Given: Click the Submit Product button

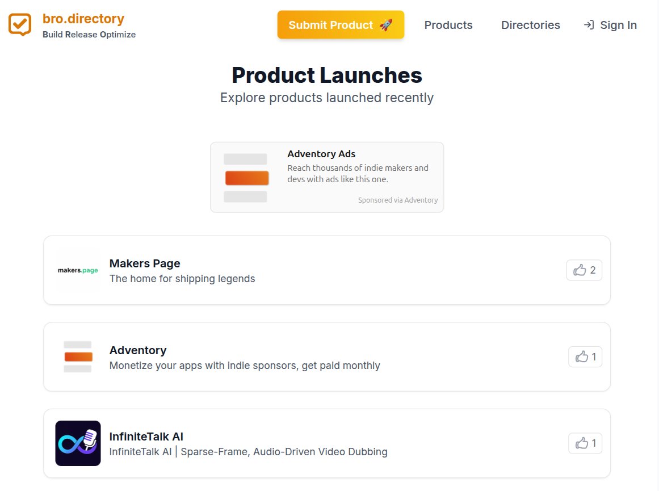Looking at the screenshot, I should coord(341,25).
